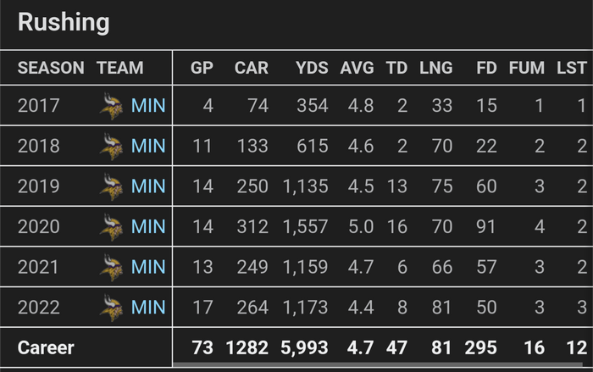Click the CAR column header
The image size is (593, 372).
pos(251,68)
